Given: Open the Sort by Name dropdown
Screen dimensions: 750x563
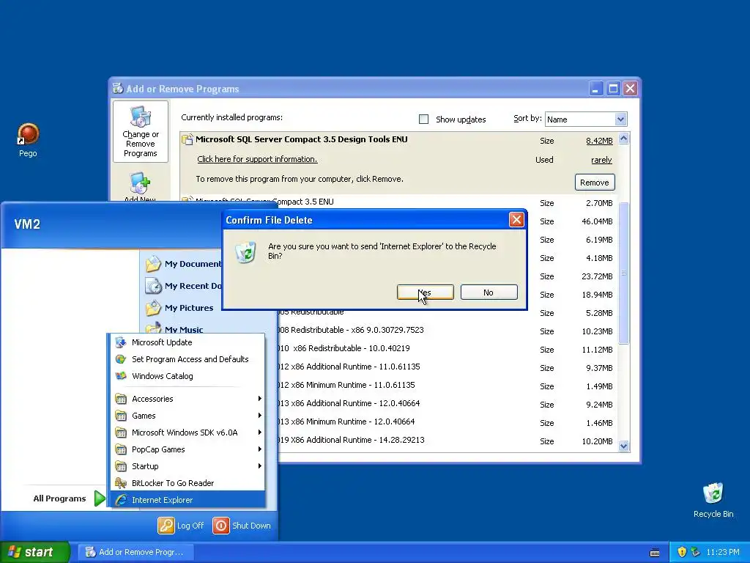Looking at the screenshot, I should pyautogui.click(x=620, y=119).
